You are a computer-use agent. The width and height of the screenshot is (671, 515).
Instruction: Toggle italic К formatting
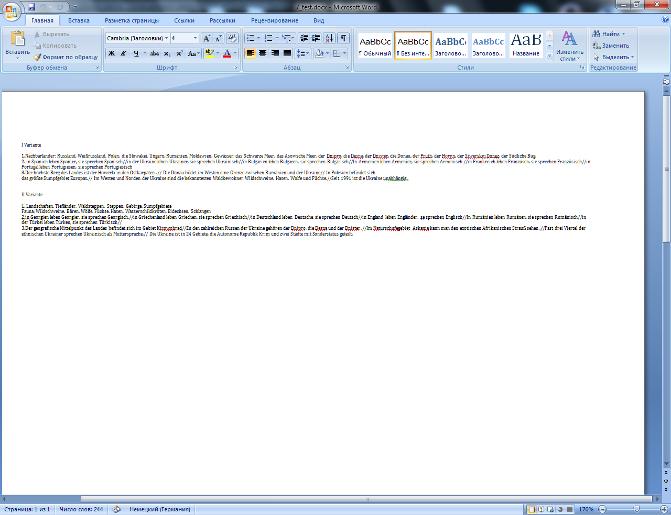pos(124,53)
